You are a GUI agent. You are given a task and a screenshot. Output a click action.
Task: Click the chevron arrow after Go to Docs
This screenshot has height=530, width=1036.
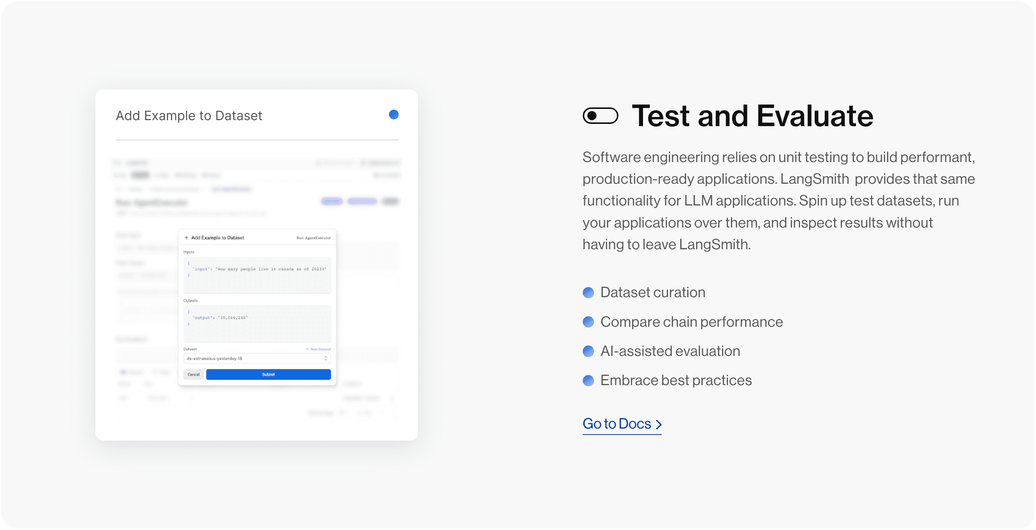click(x=658, y=424)
